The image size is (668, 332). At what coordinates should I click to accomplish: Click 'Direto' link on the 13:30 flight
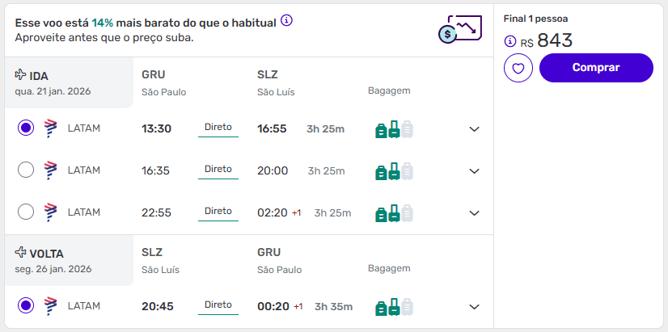coord(218,128)
